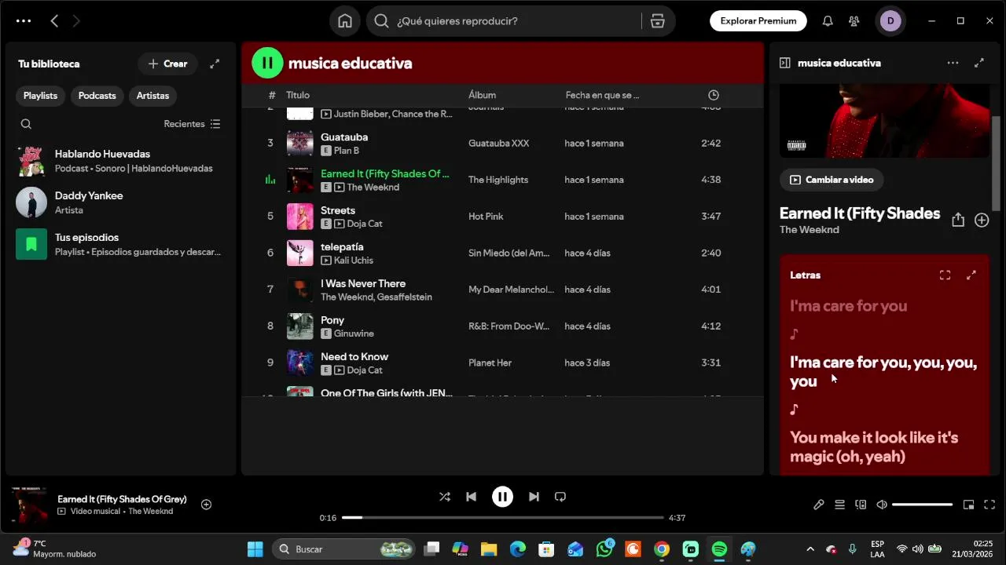Open connect to a device
The image size is (1006, 565).
[861, 505]
